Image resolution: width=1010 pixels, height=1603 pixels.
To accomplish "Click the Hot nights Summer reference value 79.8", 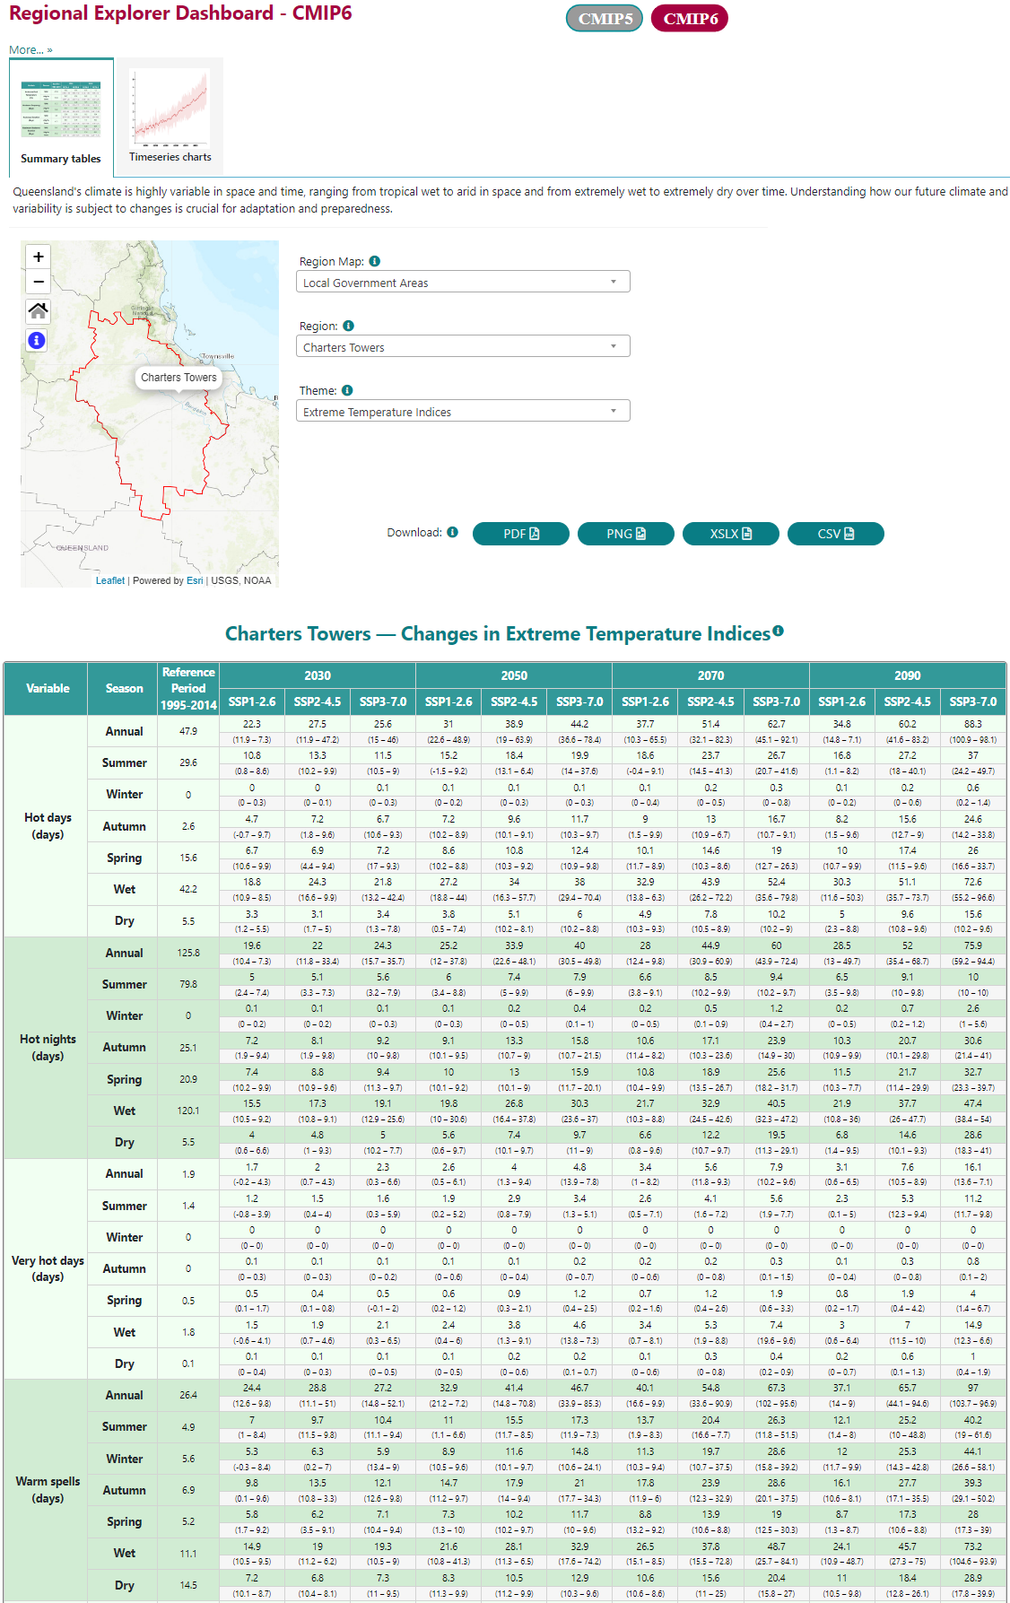I will (x=188, y=984).
